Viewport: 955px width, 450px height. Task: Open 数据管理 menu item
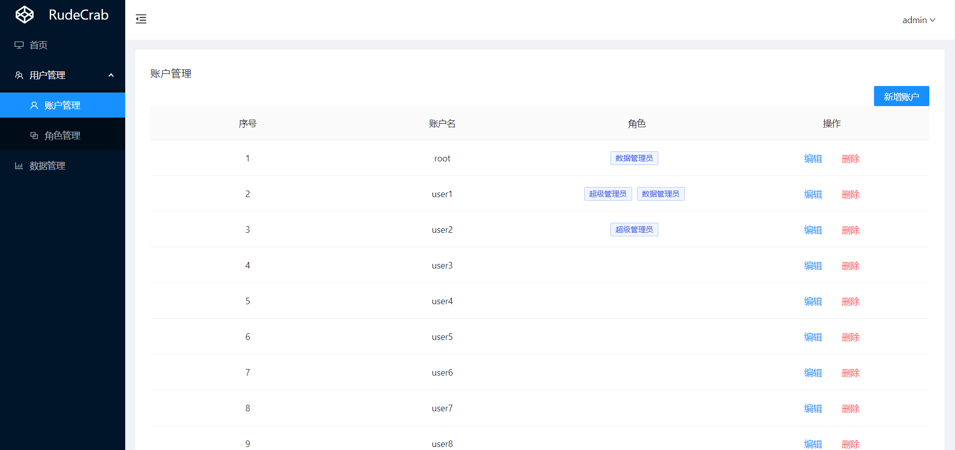(62, 165)
